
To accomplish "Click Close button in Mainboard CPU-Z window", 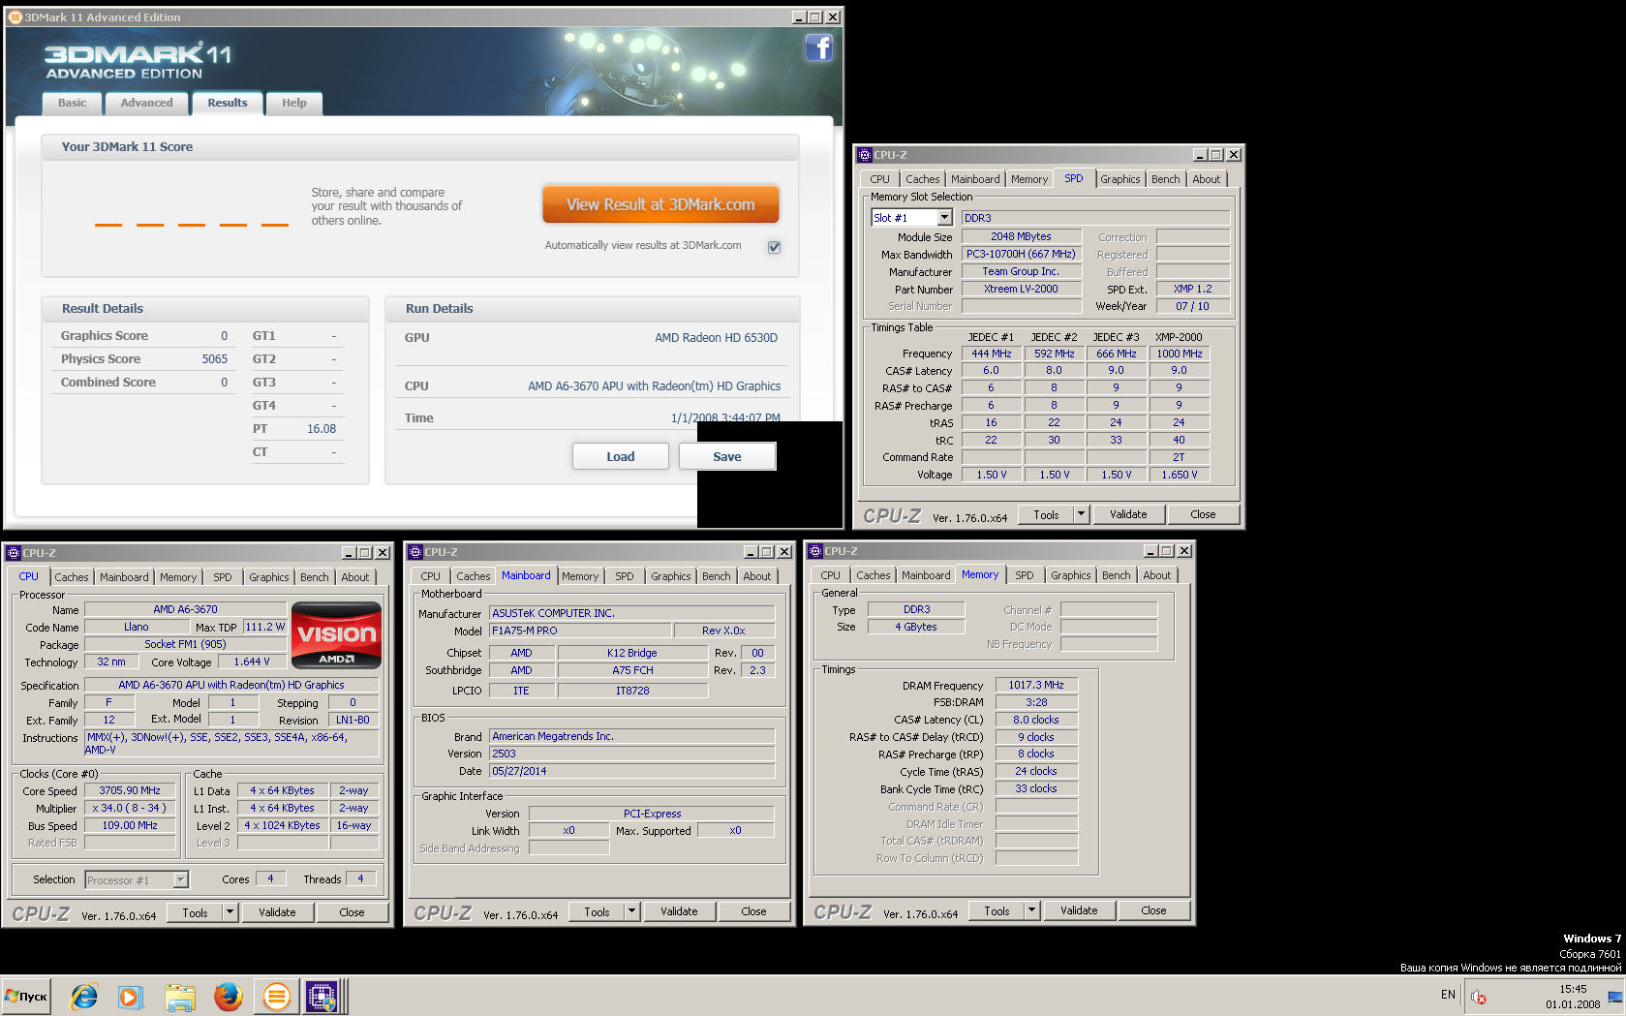I will click(753, 911).
